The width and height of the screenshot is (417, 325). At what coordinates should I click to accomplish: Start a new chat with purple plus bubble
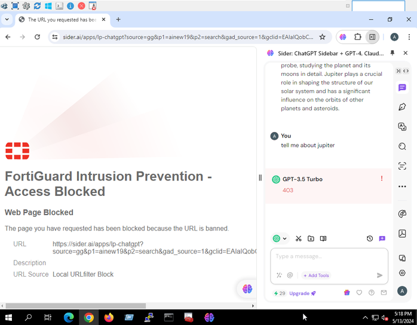click(382, 238)
